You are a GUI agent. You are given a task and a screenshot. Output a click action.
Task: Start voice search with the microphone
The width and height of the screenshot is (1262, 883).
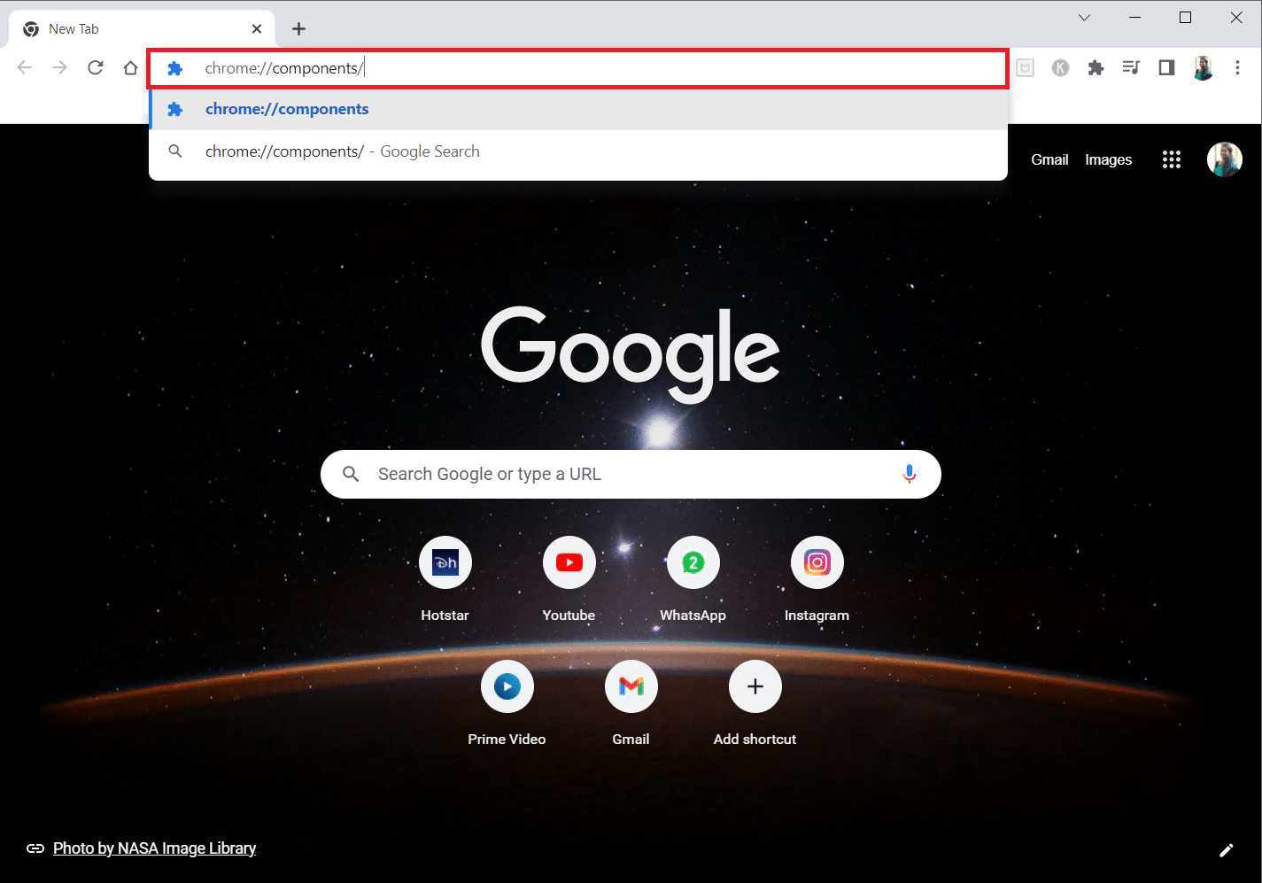[x=909, y=474]
